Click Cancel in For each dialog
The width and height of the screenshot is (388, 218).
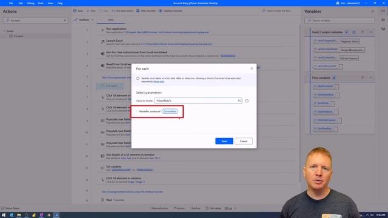[244, 141]
